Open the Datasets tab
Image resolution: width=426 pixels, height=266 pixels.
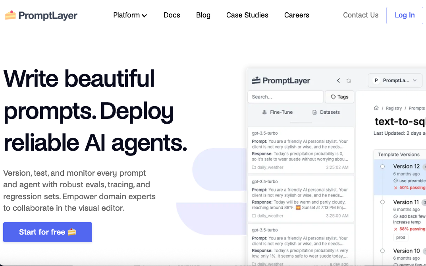pyautogui.click(x=326, y=112)
